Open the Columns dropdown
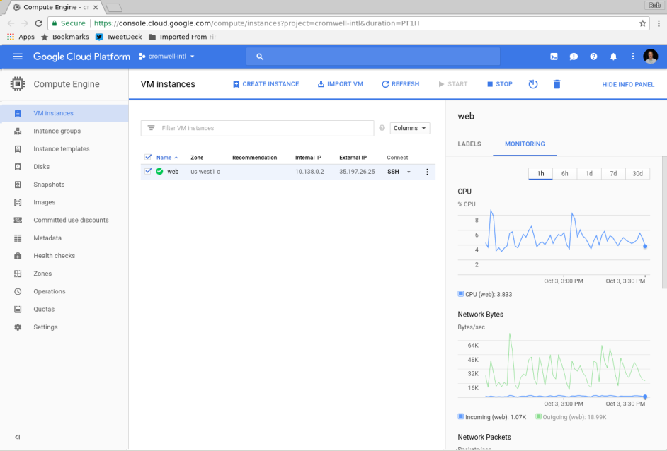667x451 pixels. click(410, 128)
